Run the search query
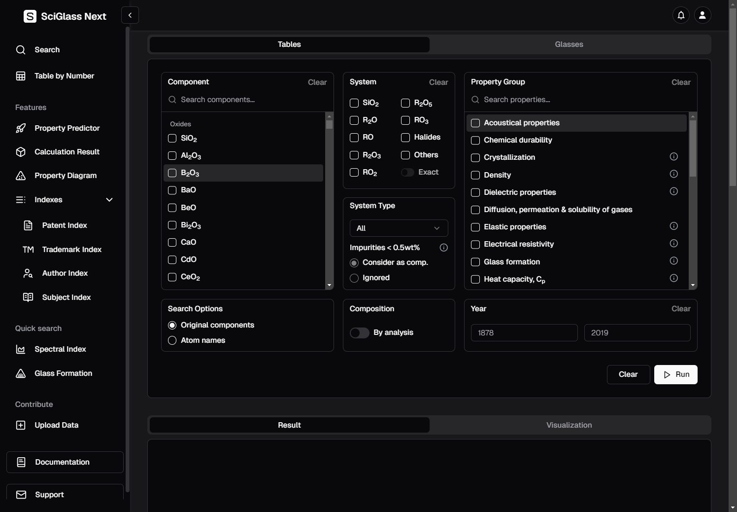The image size is (737, 512). [675, 374]
